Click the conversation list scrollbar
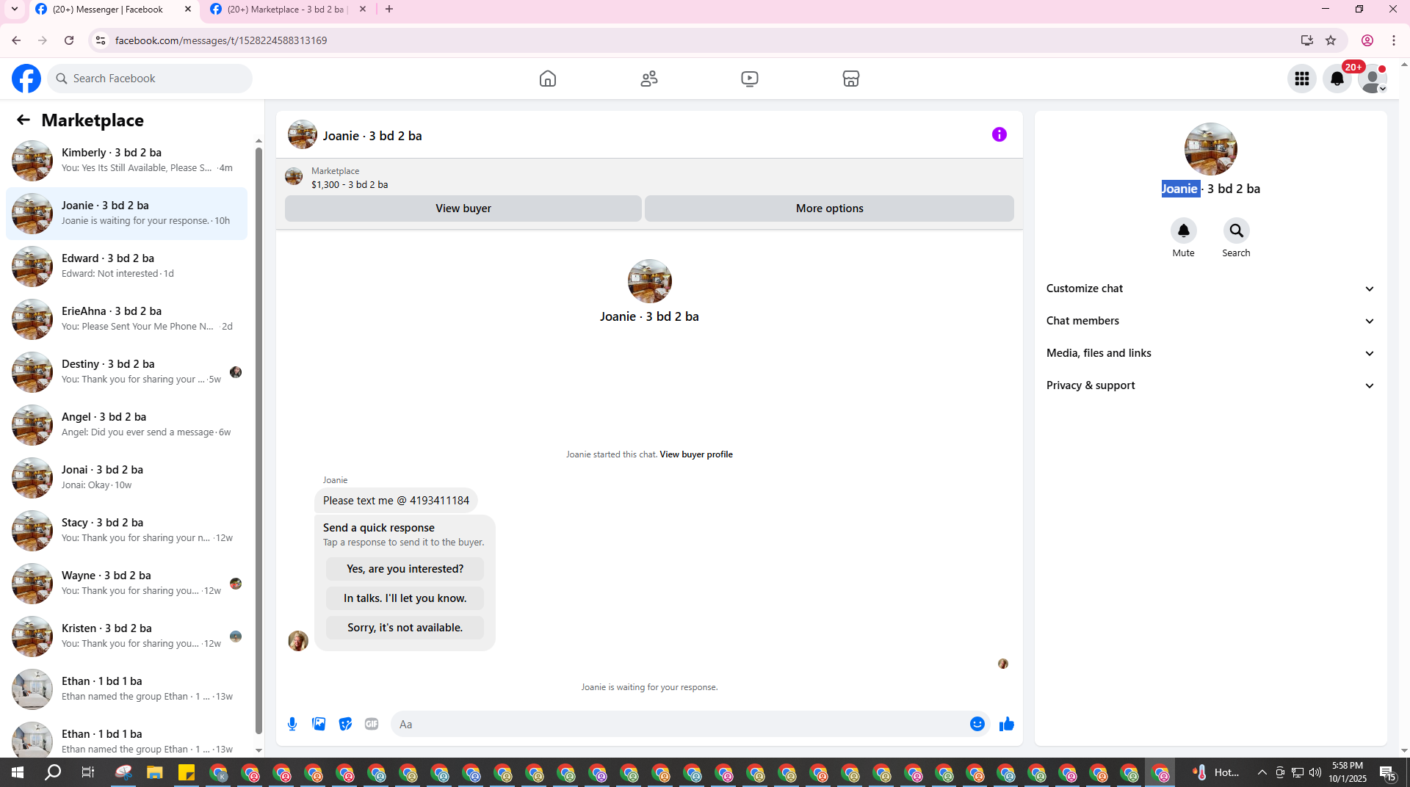The image size is (1410, 787). point(258,440)
